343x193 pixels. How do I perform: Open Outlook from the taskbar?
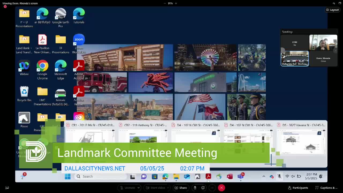coord(187,176)
